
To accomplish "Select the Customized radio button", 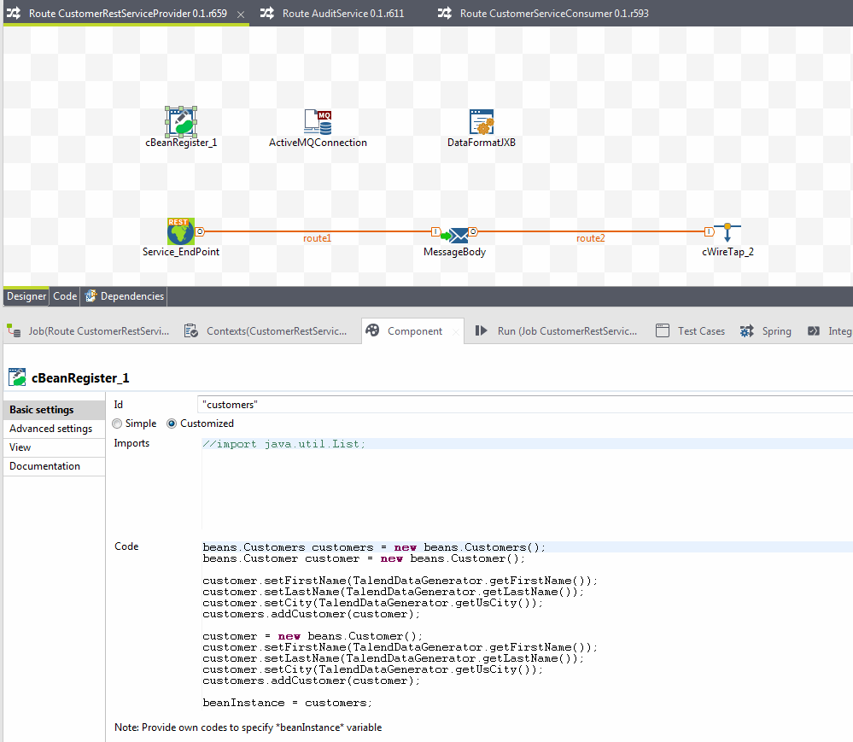I will pyautogui.click(x=172, y=424).
